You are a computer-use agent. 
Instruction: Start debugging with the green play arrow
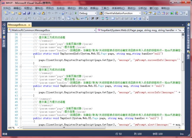(76, 13)
